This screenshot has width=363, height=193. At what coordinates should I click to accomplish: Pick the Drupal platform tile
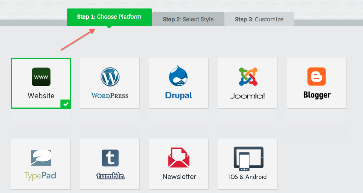[178, 83]
